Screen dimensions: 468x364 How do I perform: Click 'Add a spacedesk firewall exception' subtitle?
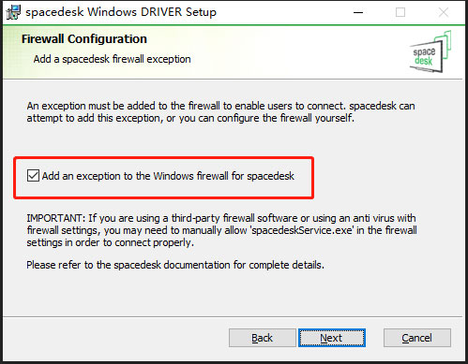coord(112,59)
